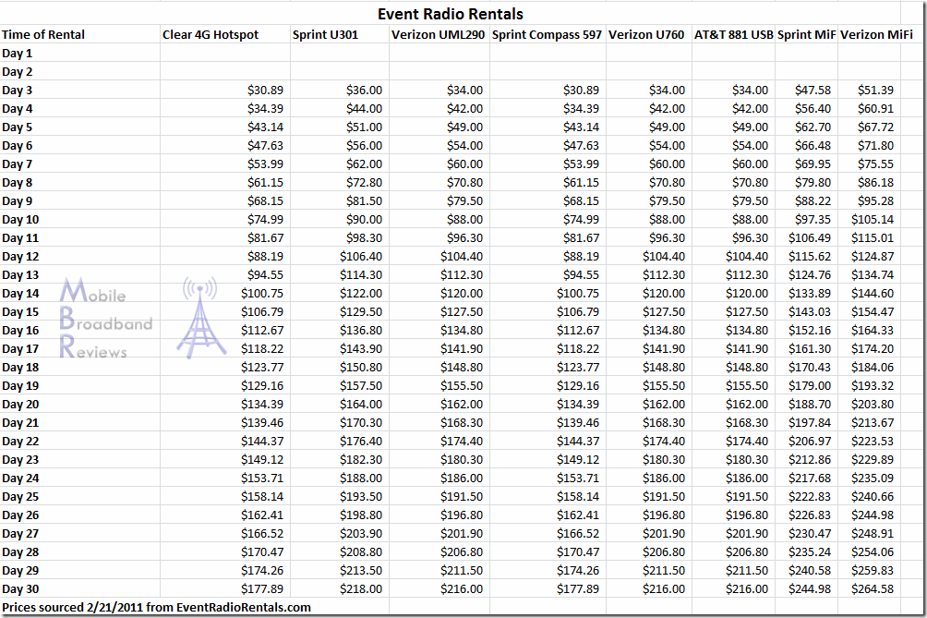Click the 'Sprint MiF' column header

[806, 34]
